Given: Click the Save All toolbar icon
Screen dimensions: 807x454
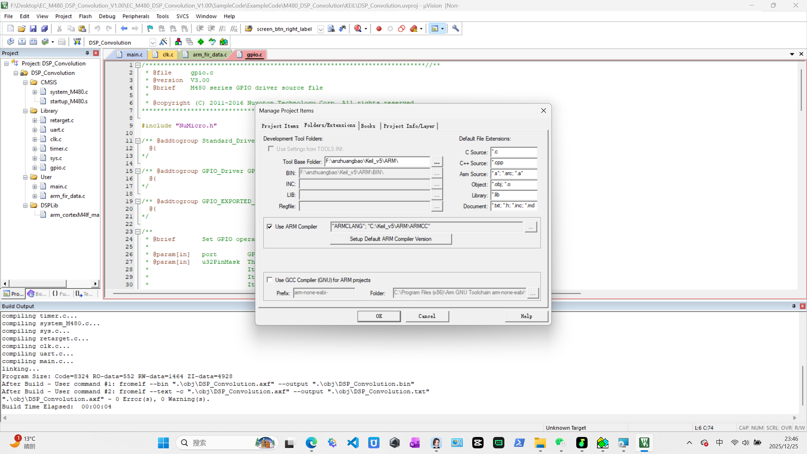Looking at the screenshot, I should pyautogui.click(x=44, y=29).
